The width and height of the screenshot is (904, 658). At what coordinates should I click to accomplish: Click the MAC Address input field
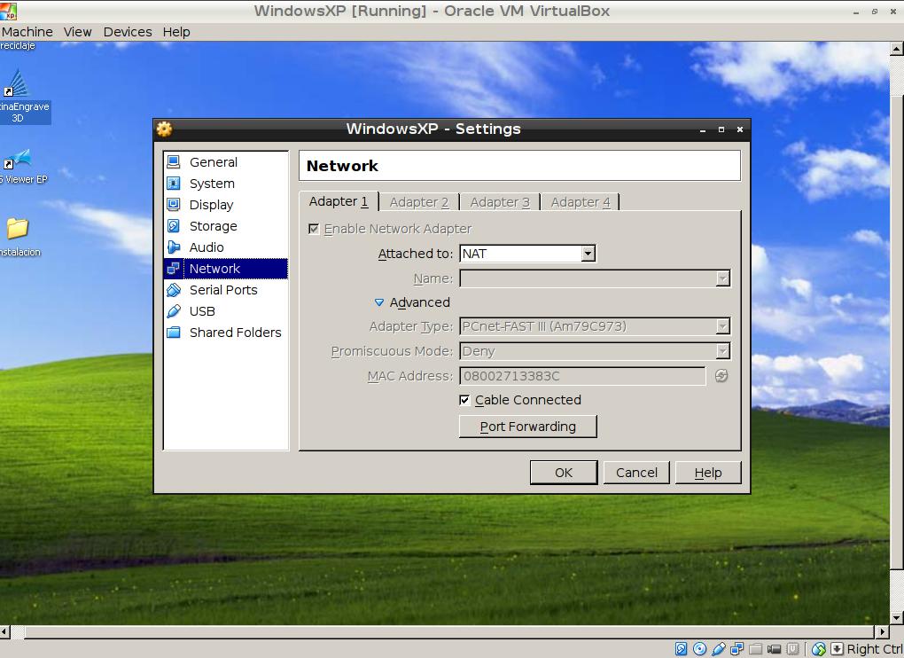pyautogui.click(x=582, y=376)
